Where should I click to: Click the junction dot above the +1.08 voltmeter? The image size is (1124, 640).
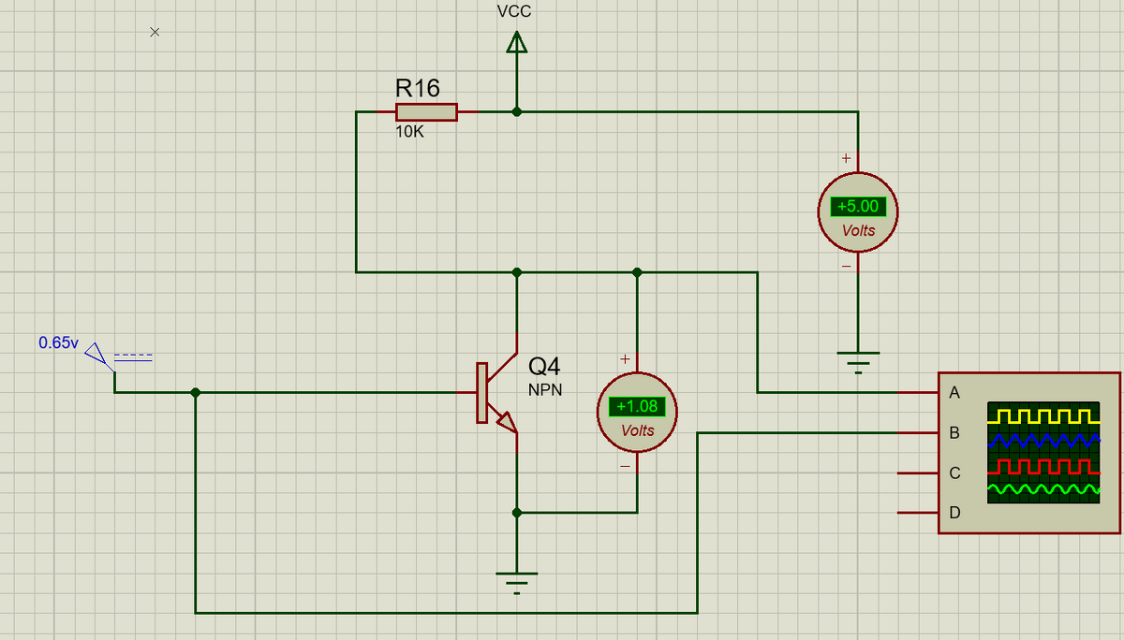(637, 272)
